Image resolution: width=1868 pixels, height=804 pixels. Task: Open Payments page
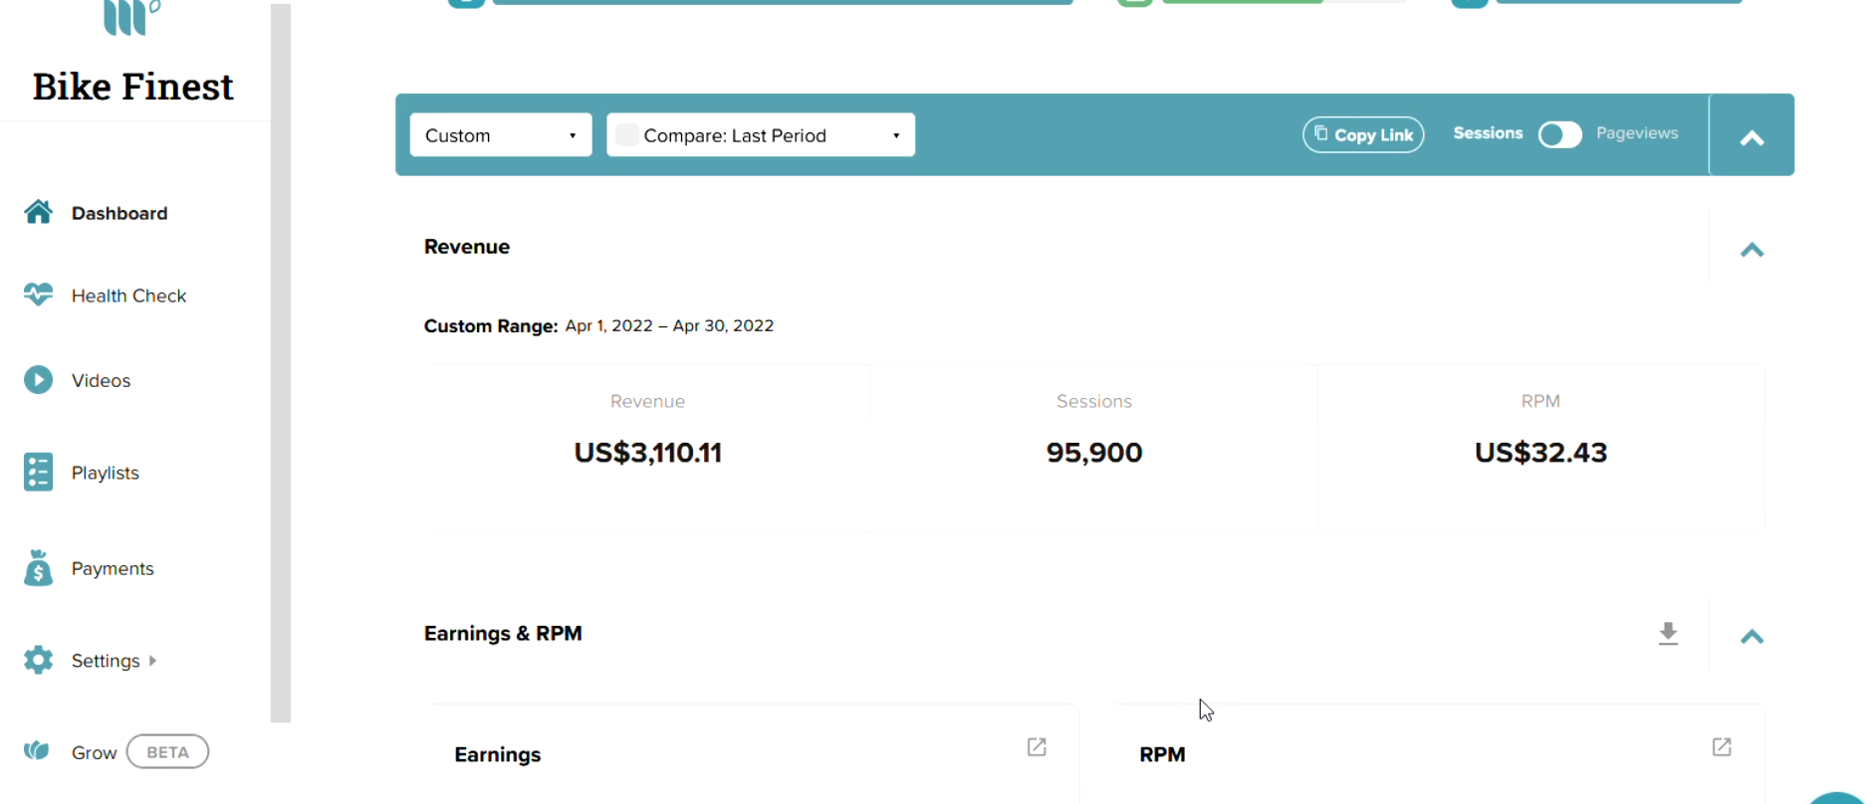point(113,568)
